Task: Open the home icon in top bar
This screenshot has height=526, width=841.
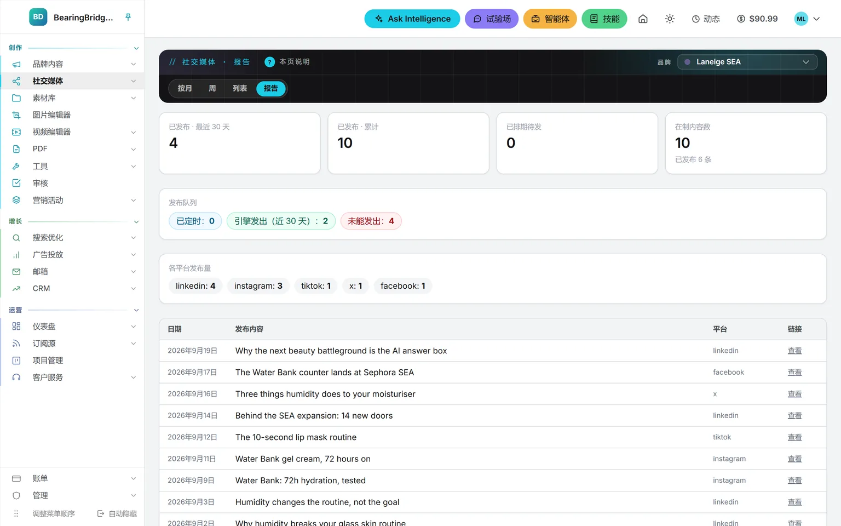Action: click(x=643, y=19)
